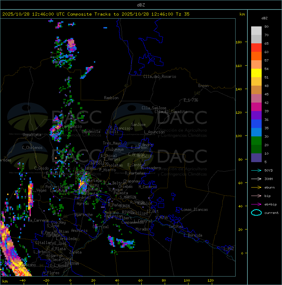This screenshot has width=282, height=285.
Task: Click the 100 km tick on the vertical axis
Action: click(x=239, y=136)
